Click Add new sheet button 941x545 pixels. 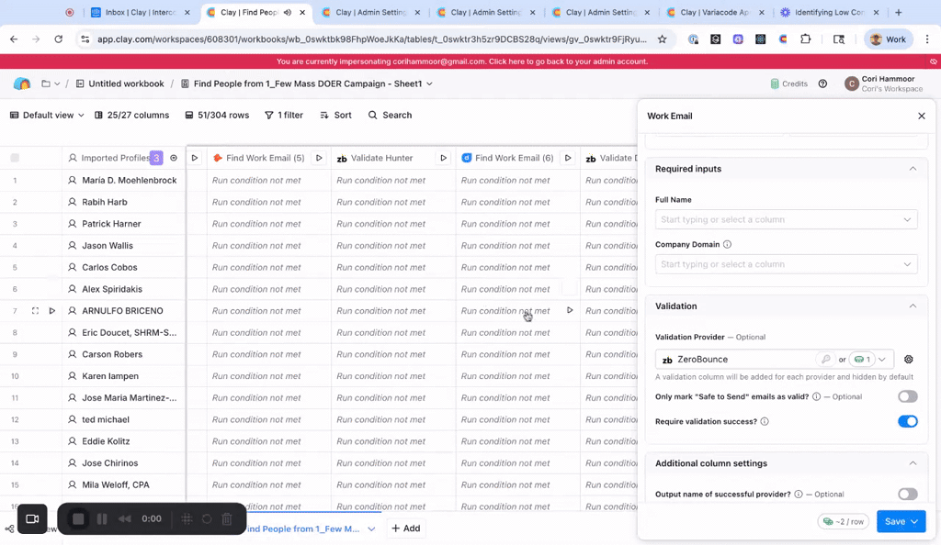point(405,528)
